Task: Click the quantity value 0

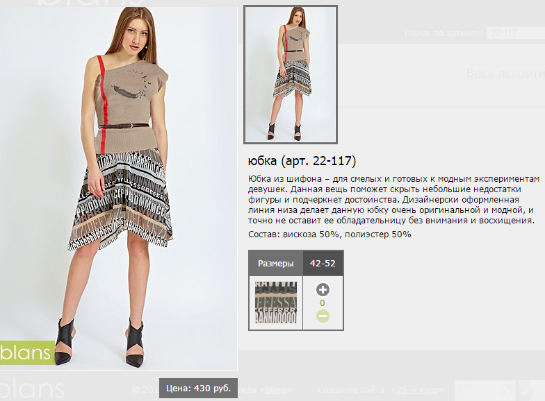Action: click(x=323, y=302)
